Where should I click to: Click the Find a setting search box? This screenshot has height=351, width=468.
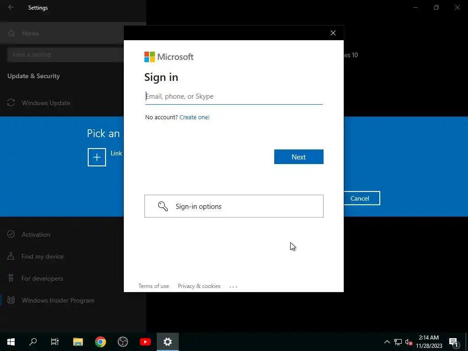click(x=65, y=55)
